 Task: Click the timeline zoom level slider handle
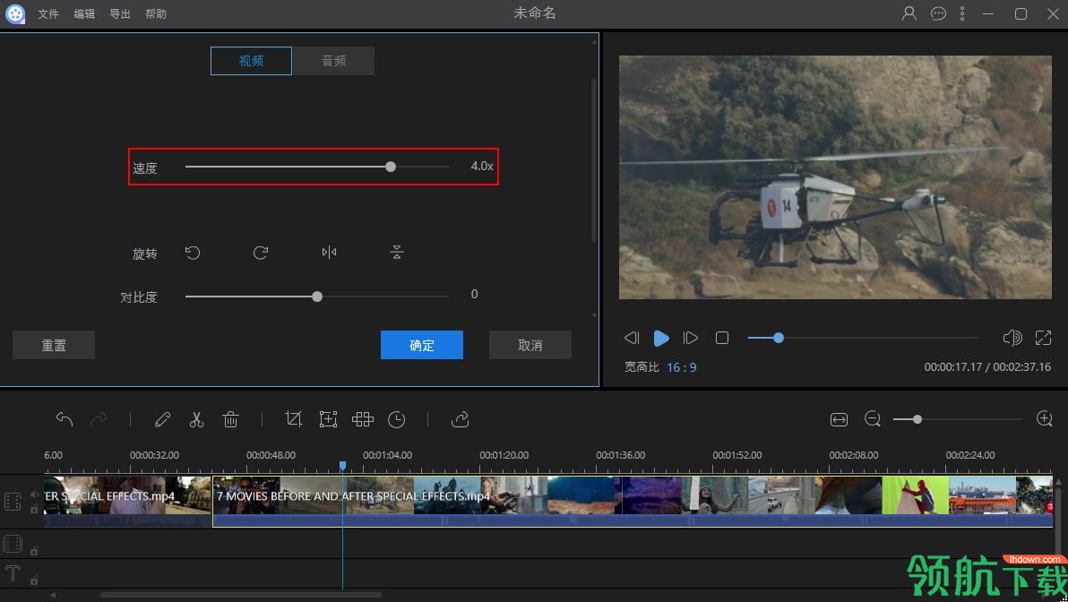click(917, 419)
